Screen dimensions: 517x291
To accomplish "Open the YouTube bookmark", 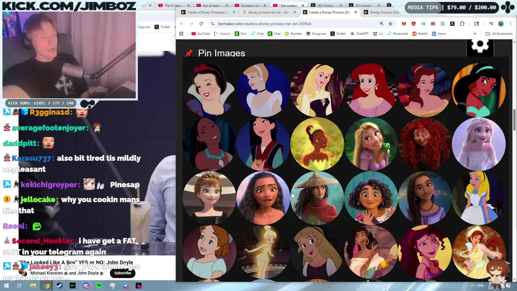I will click(200, 34).
